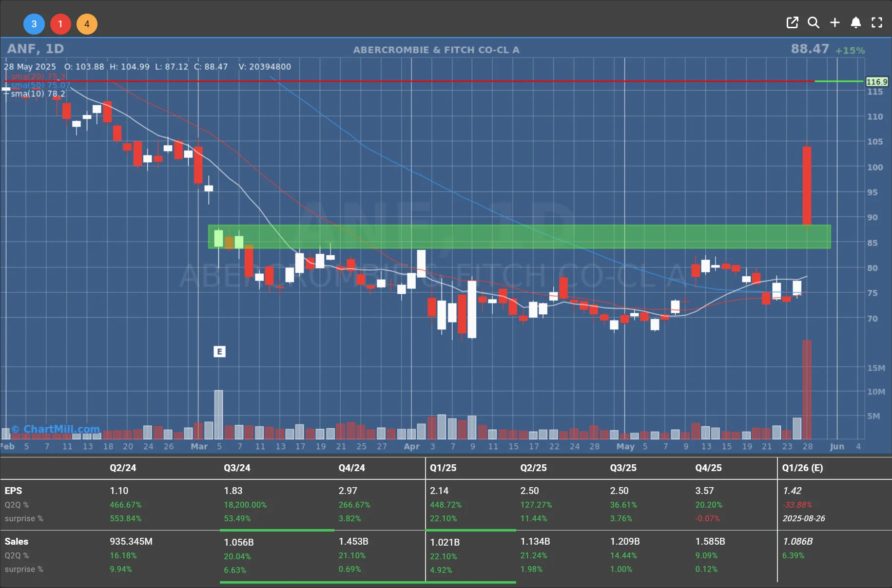This screenshot has width=892, height=588.
Task: Toggle fullscreen chart view
Action: pyautogui.click(x=877, y=22)
